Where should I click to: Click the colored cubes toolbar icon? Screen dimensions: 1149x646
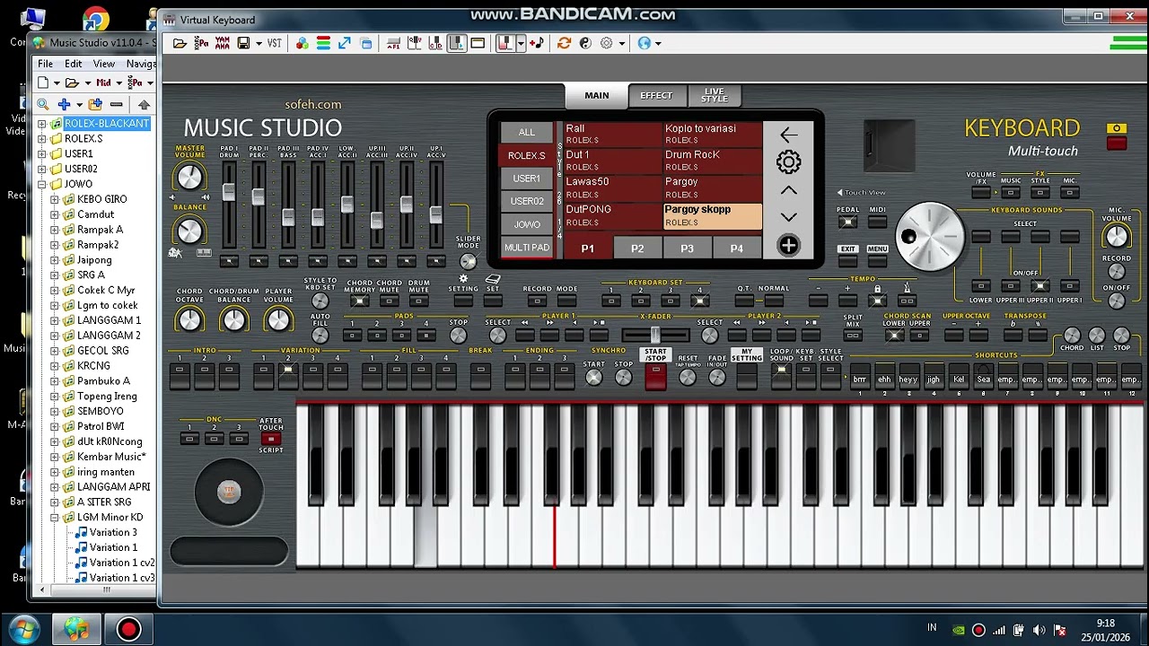[303, 43]
